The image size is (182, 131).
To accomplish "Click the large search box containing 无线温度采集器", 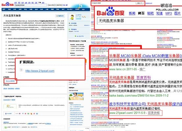I will pyautogui.click(x=140, y=21).
